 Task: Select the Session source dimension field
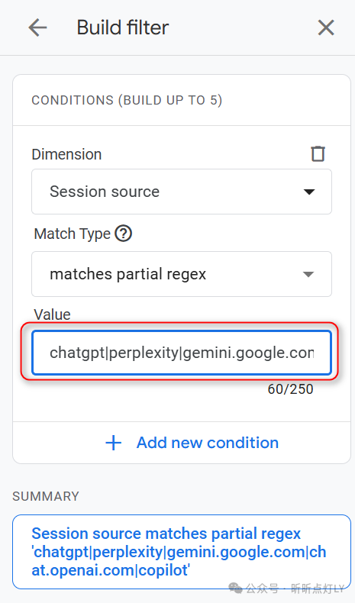click(x=182, y=192)
